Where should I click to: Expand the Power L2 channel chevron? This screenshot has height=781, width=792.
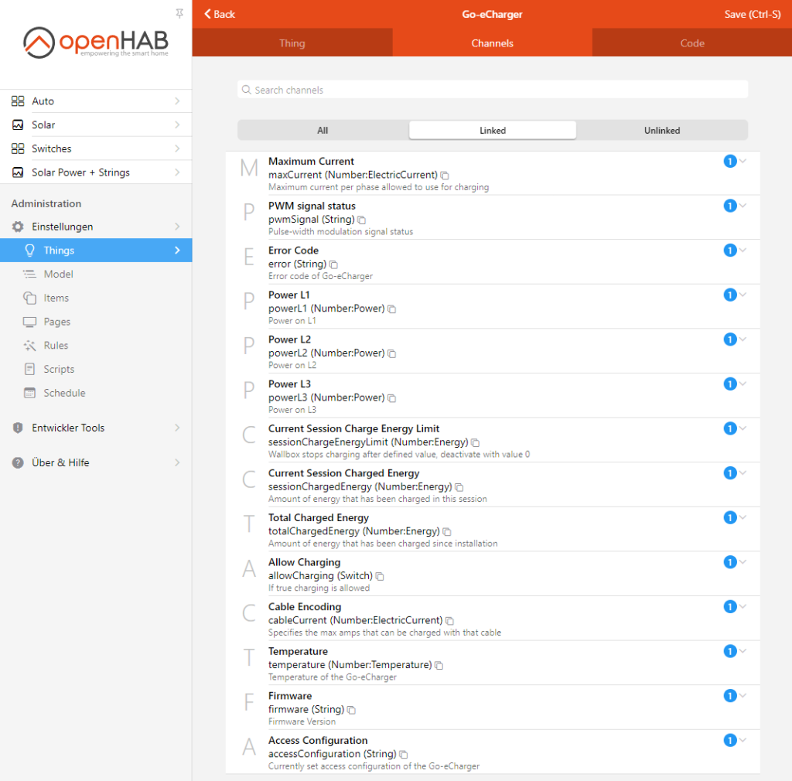tap(743, 339)
